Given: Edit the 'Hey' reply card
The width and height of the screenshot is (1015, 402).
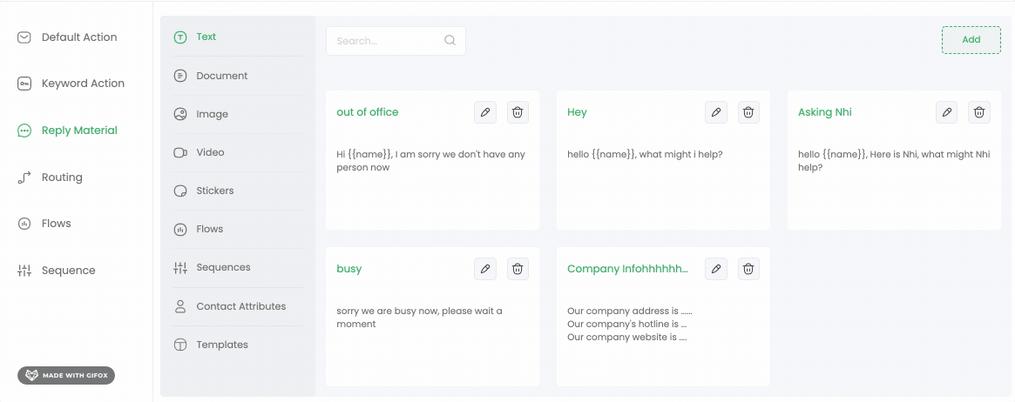Looking at the screenshot, I should pos(716,112).
